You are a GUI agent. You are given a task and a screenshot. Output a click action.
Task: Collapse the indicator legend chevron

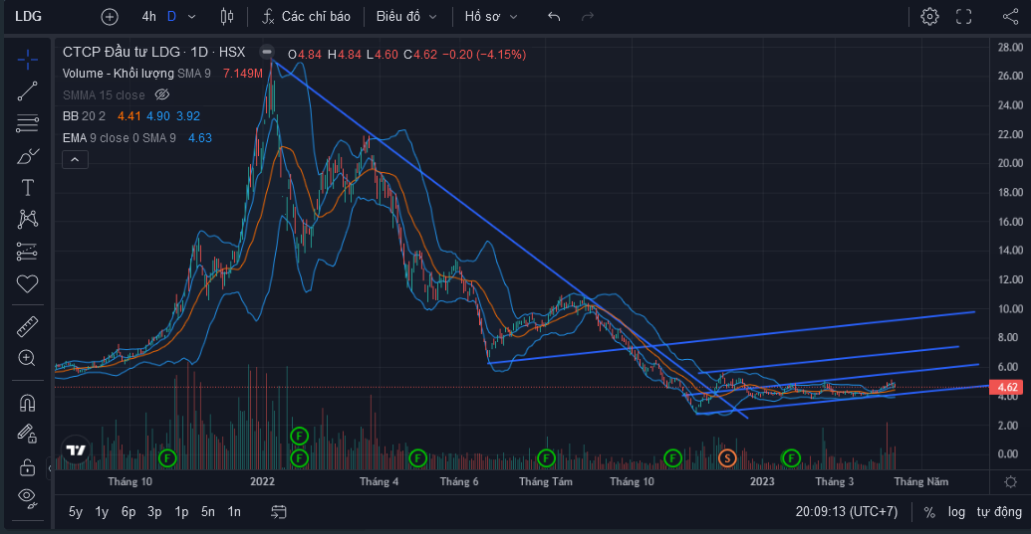click(75, 159)
